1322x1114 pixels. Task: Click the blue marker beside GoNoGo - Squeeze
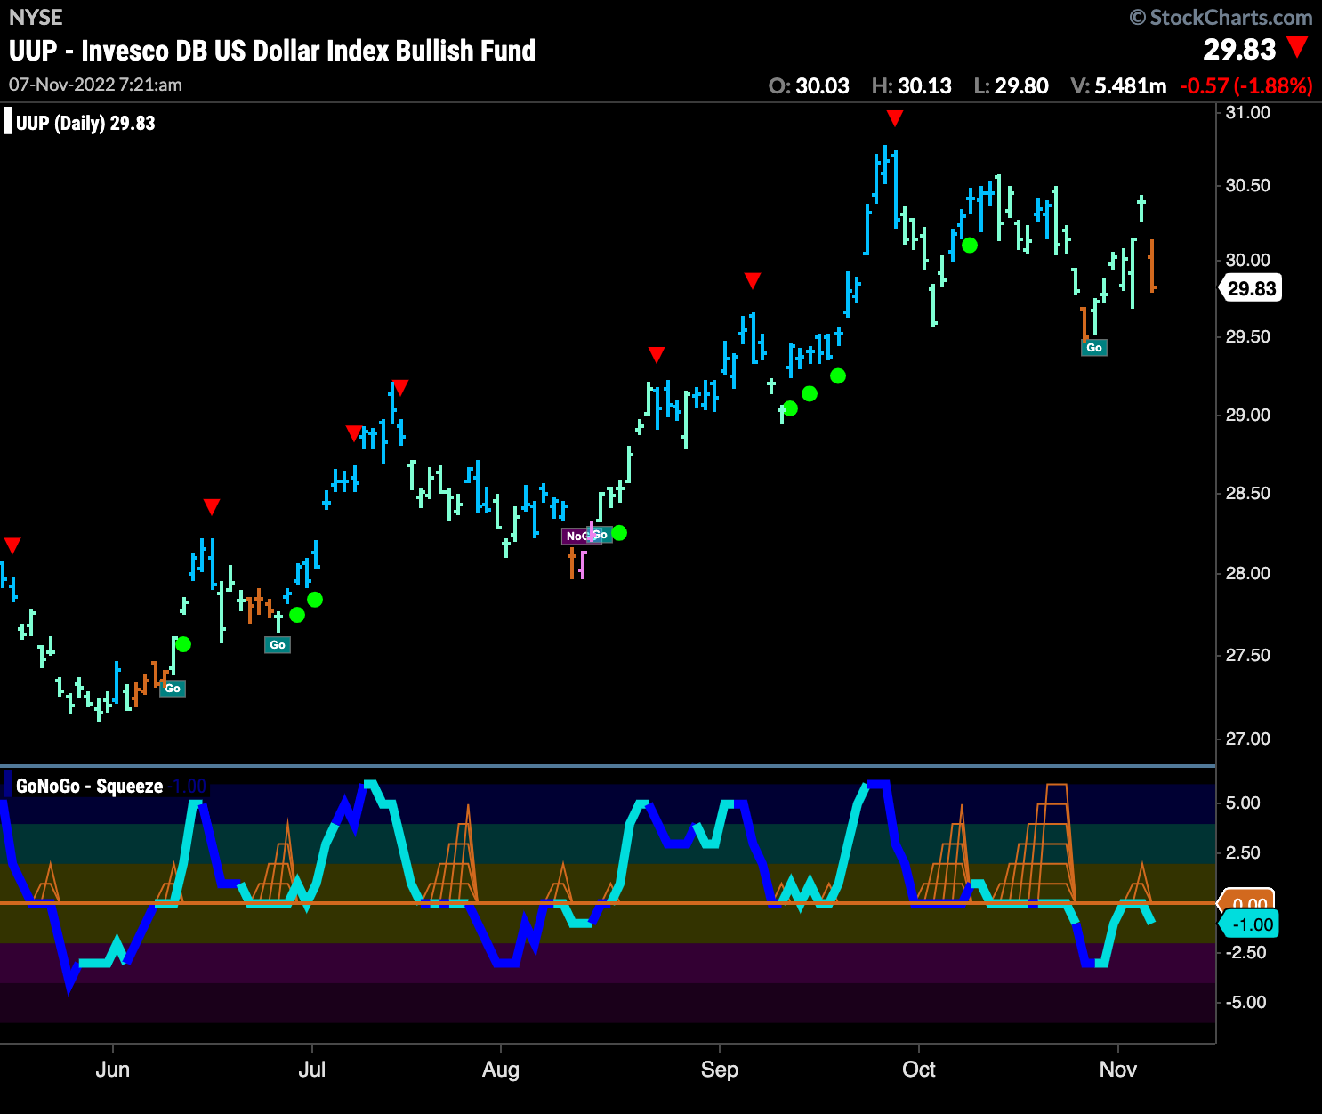[8, 785]
